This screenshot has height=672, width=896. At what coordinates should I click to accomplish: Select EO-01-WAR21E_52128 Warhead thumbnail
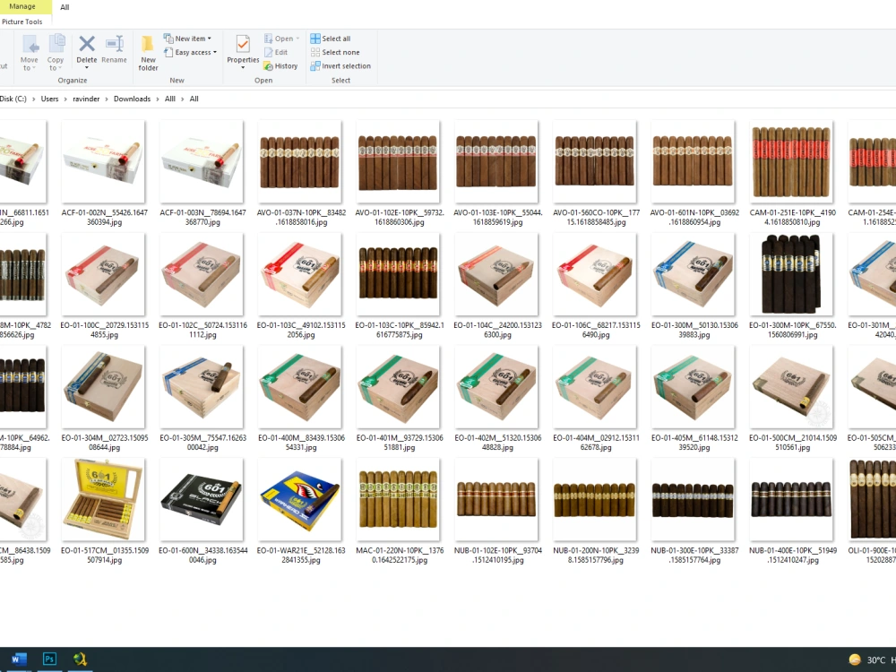[x=300, y=499]
